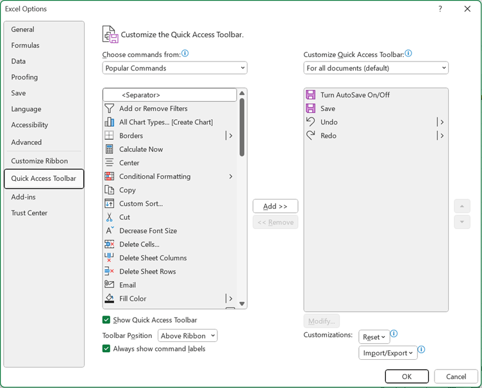Uncheck Show Quick Access Toolbar
This screenshot has width=482, height=388.
point(106,320)
